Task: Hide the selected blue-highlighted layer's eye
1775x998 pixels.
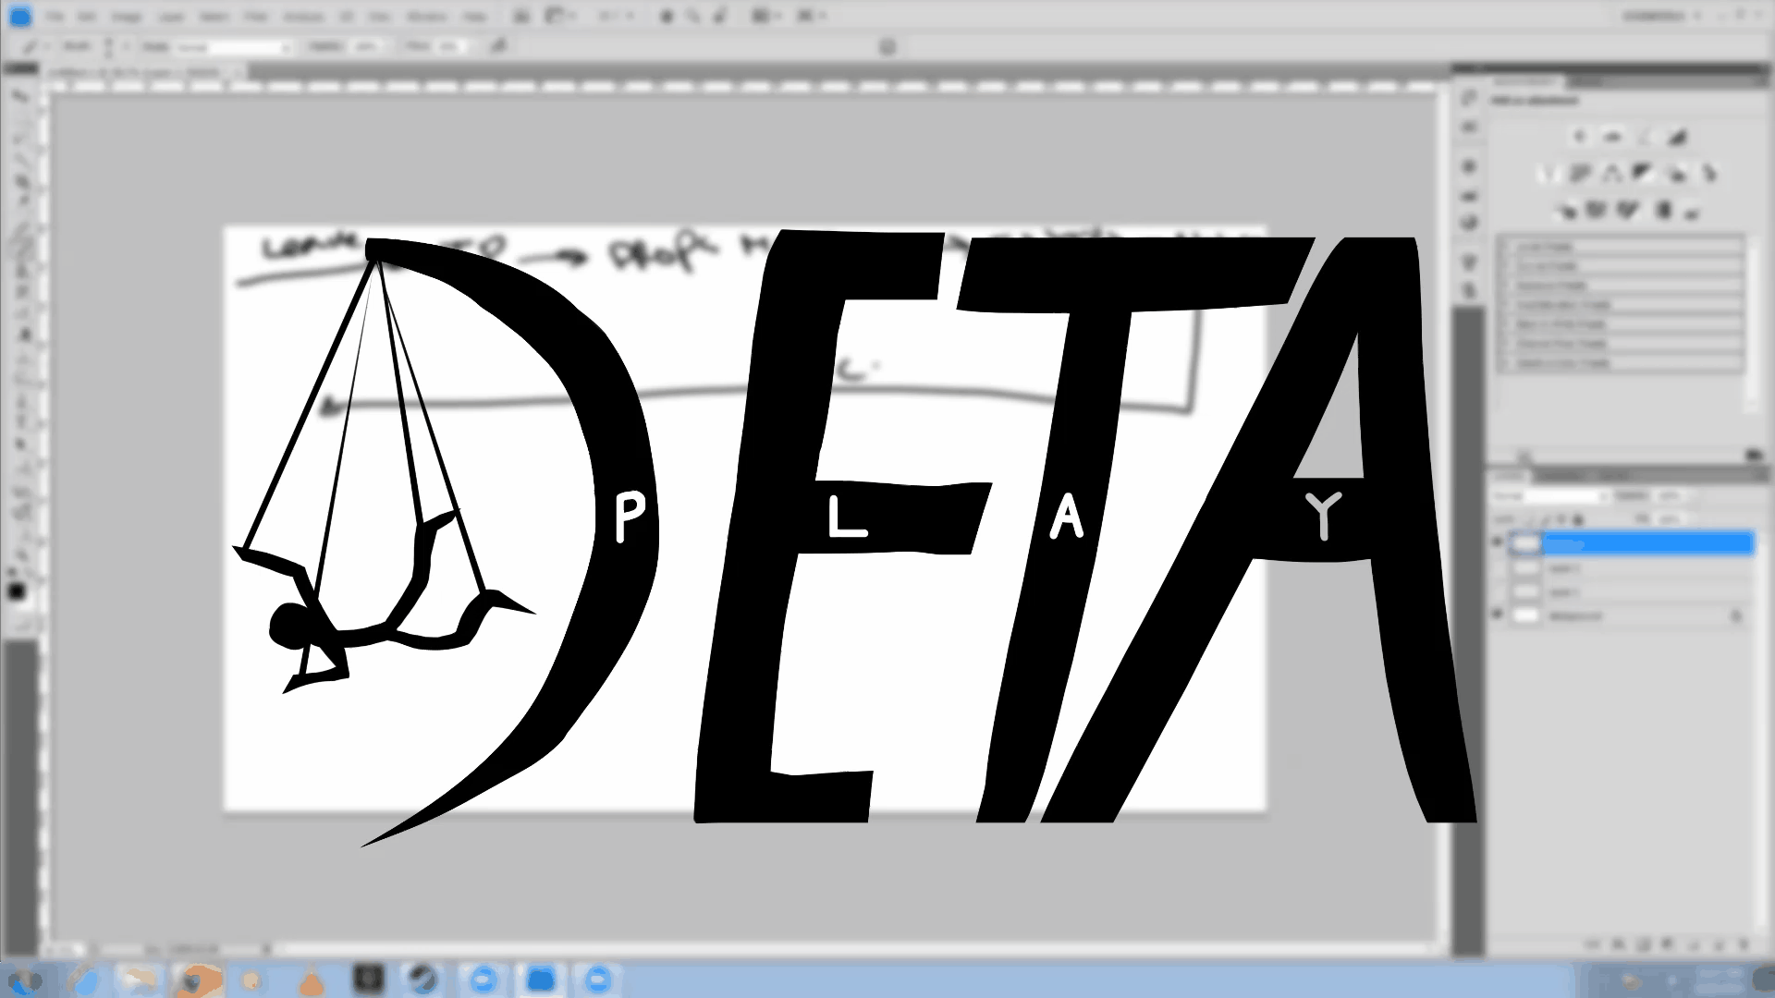Action: point(1498,543)
